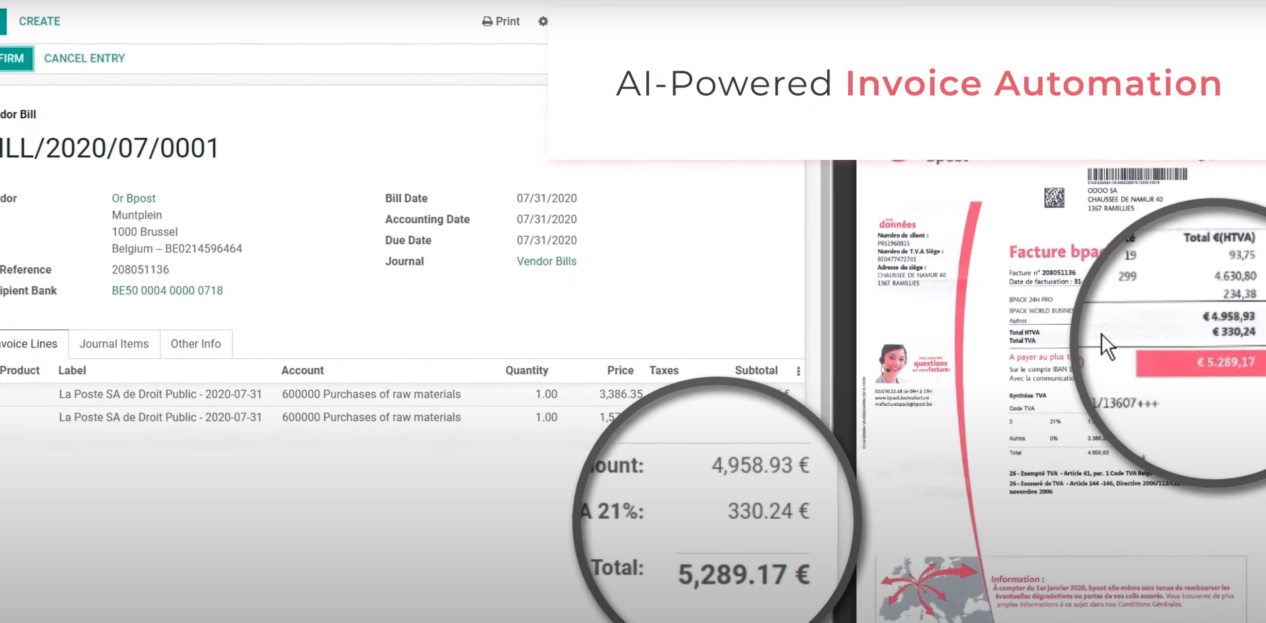1266x623 pixels.
Task: Click the magnified 4,958.93 € untaxed amount
Action: pyautogui.click(x=761, y=465)
